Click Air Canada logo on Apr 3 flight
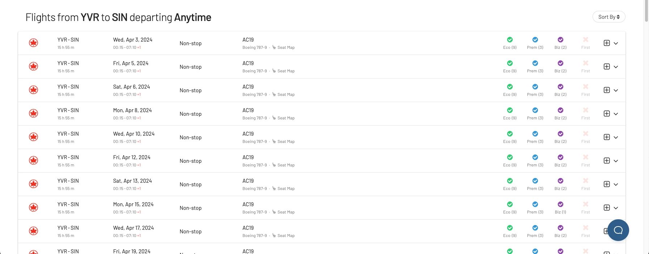This screenshot has height=254, width=649. (x=34, y=43)
